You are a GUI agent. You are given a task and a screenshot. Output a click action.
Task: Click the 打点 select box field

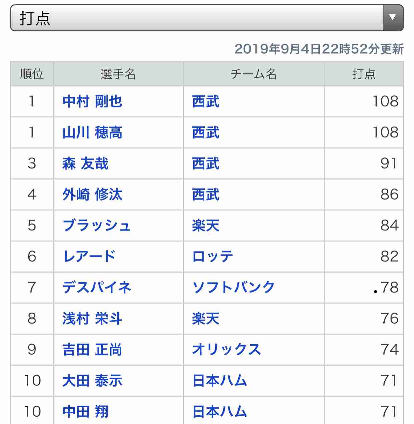click(x=207, y=18)
